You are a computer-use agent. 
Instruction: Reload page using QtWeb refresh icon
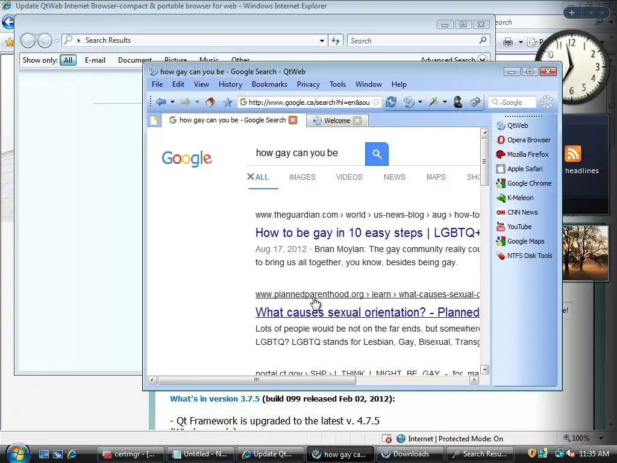coord(390,102)
